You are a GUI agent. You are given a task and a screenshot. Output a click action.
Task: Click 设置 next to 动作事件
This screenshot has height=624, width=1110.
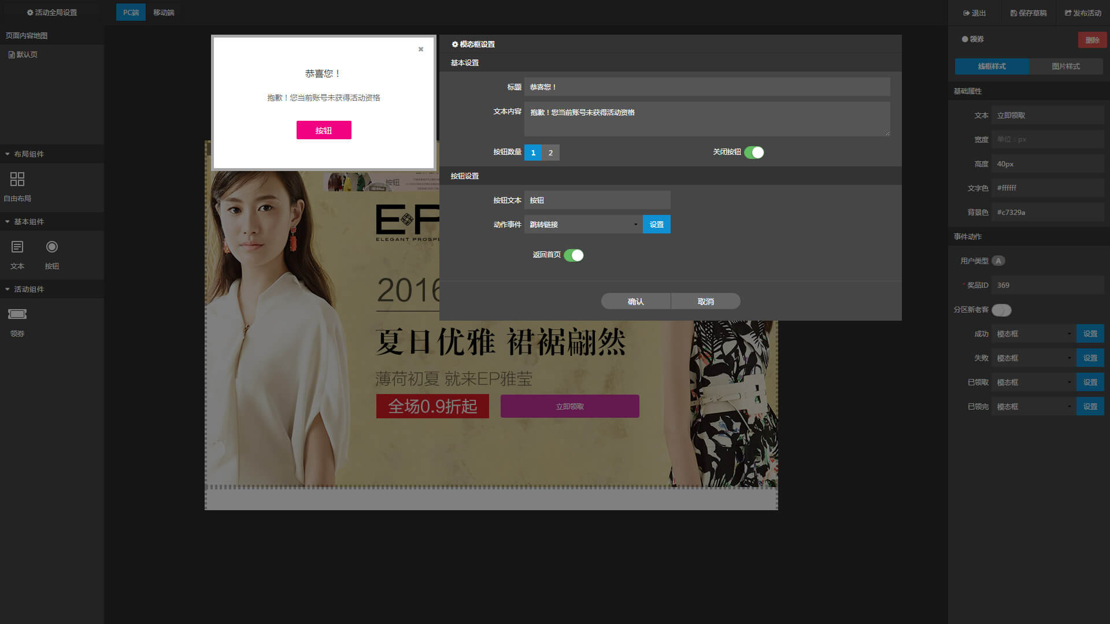click(656, 224)
